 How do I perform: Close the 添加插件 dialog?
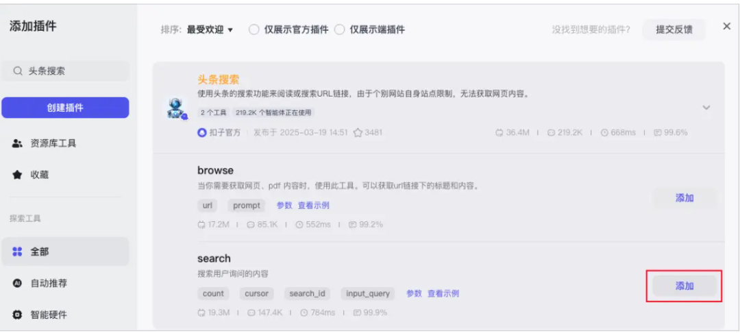click(x=727, y=27)
